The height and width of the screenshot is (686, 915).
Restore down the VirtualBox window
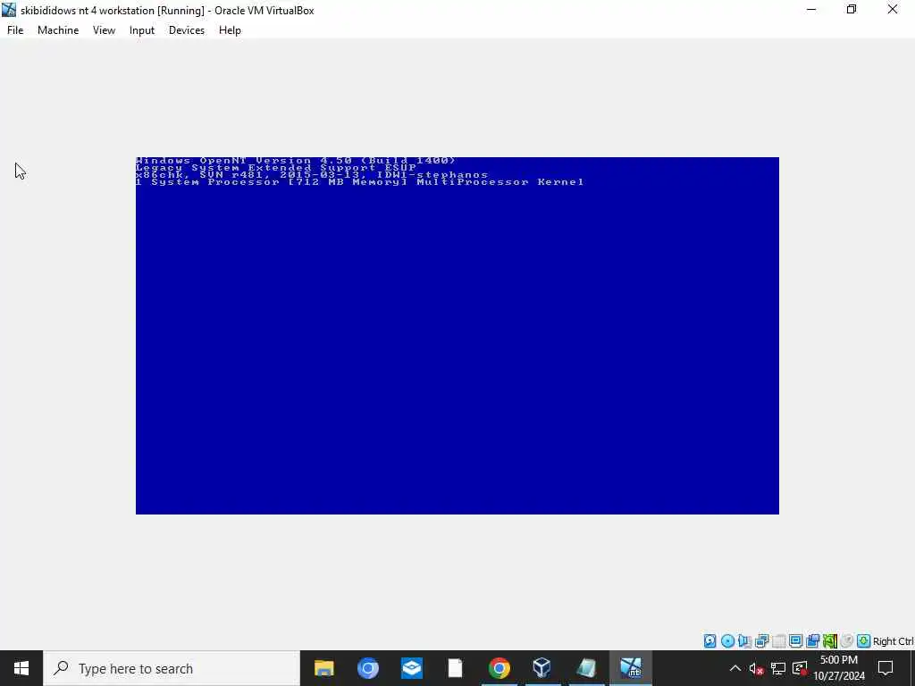pos(852,10)
